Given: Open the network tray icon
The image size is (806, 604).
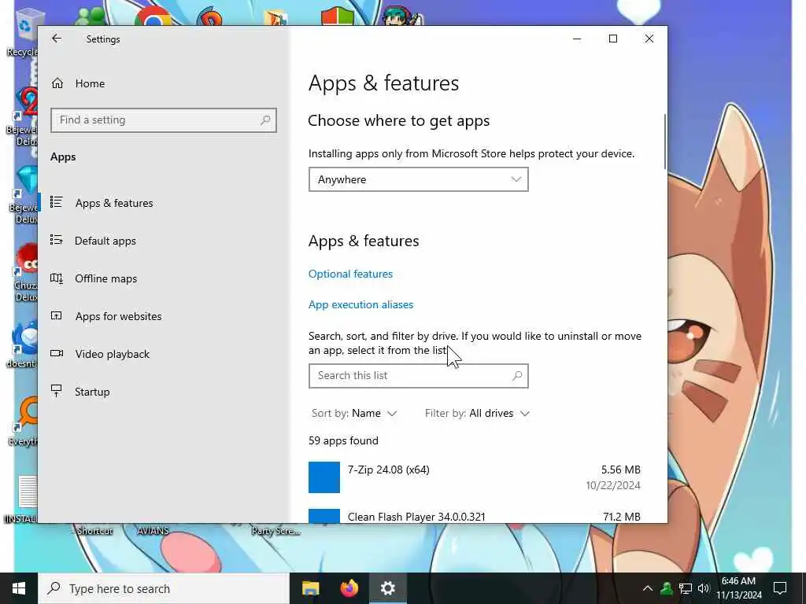Looking at the screenshot, I should coord(686,588).
